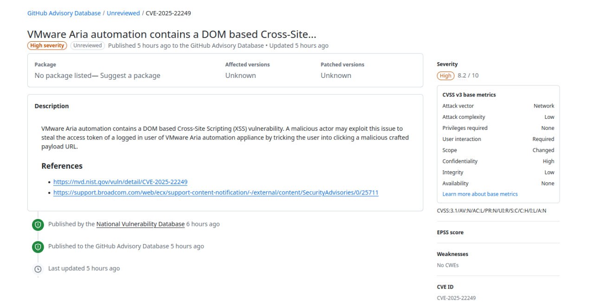Click the Patched versions column header
Screen dimensions: 594x302
pos(342,64)
